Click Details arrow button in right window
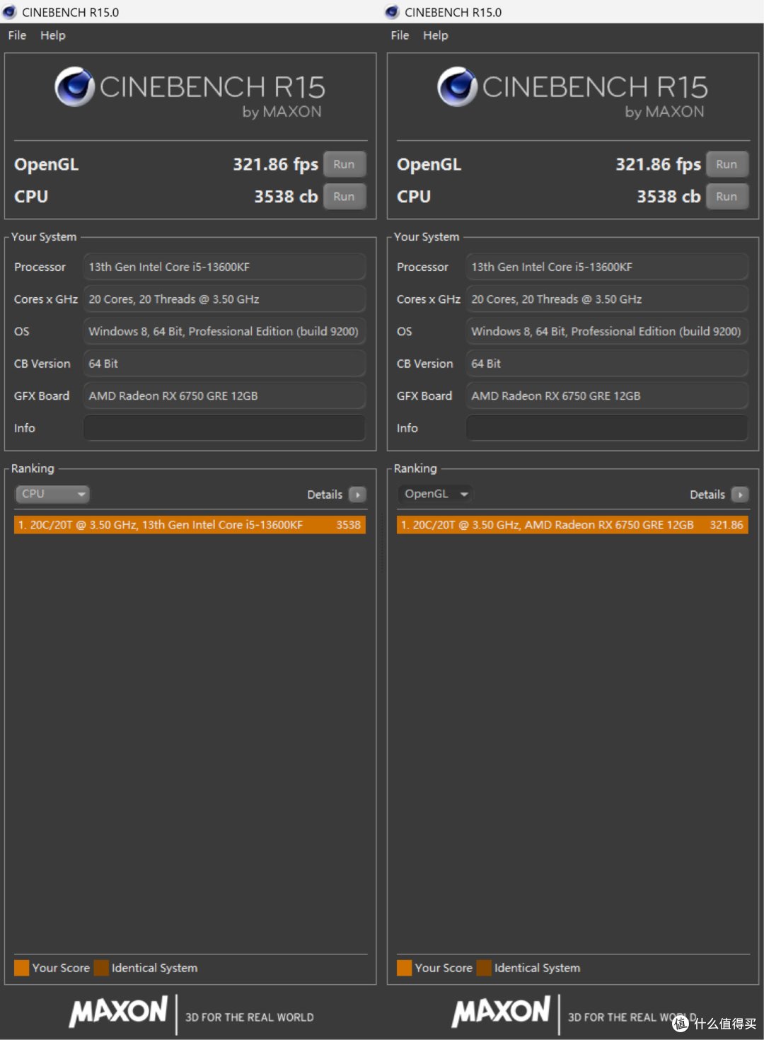This screenshot has height=1040, width=764. (x=740, y=495)
